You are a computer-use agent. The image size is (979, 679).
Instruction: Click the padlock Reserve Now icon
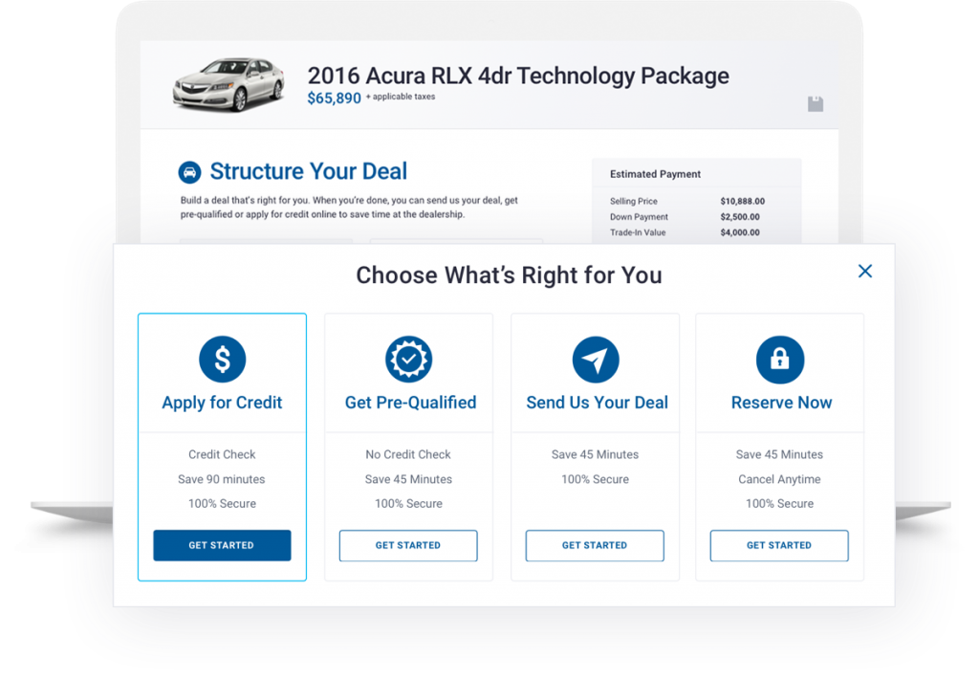tap(780, 360)
